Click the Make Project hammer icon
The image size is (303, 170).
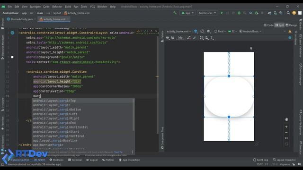tap(175, 13)
